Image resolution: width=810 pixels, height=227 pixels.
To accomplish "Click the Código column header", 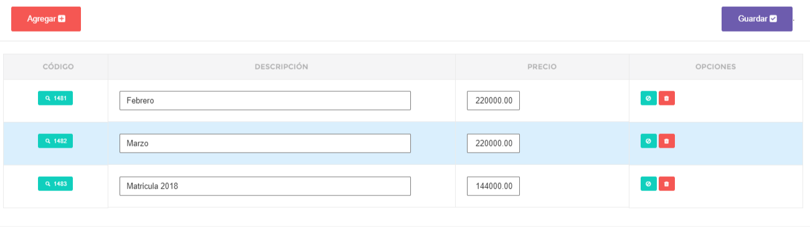I will pos(59,67).
